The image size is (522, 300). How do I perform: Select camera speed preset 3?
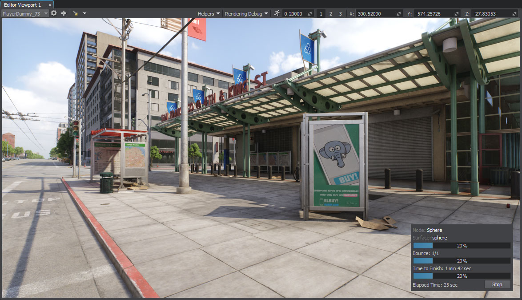340,14
